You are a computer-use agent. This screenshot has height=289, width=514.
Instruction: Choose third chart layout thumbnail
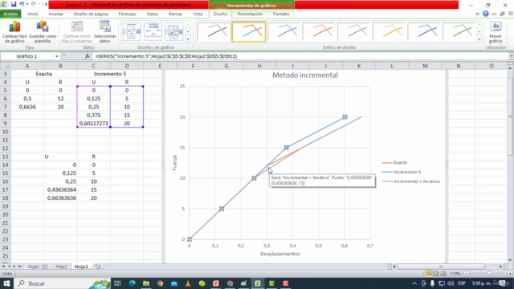pos(173,32)
